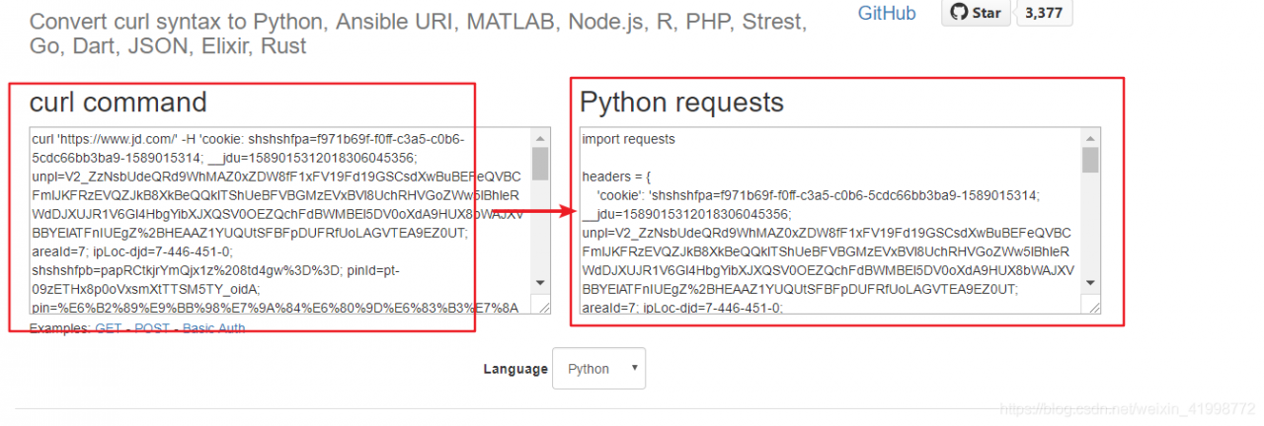The image size is (1264, 426).
Task: Open the Language dropdown showing Python
Action: point(598,369)
